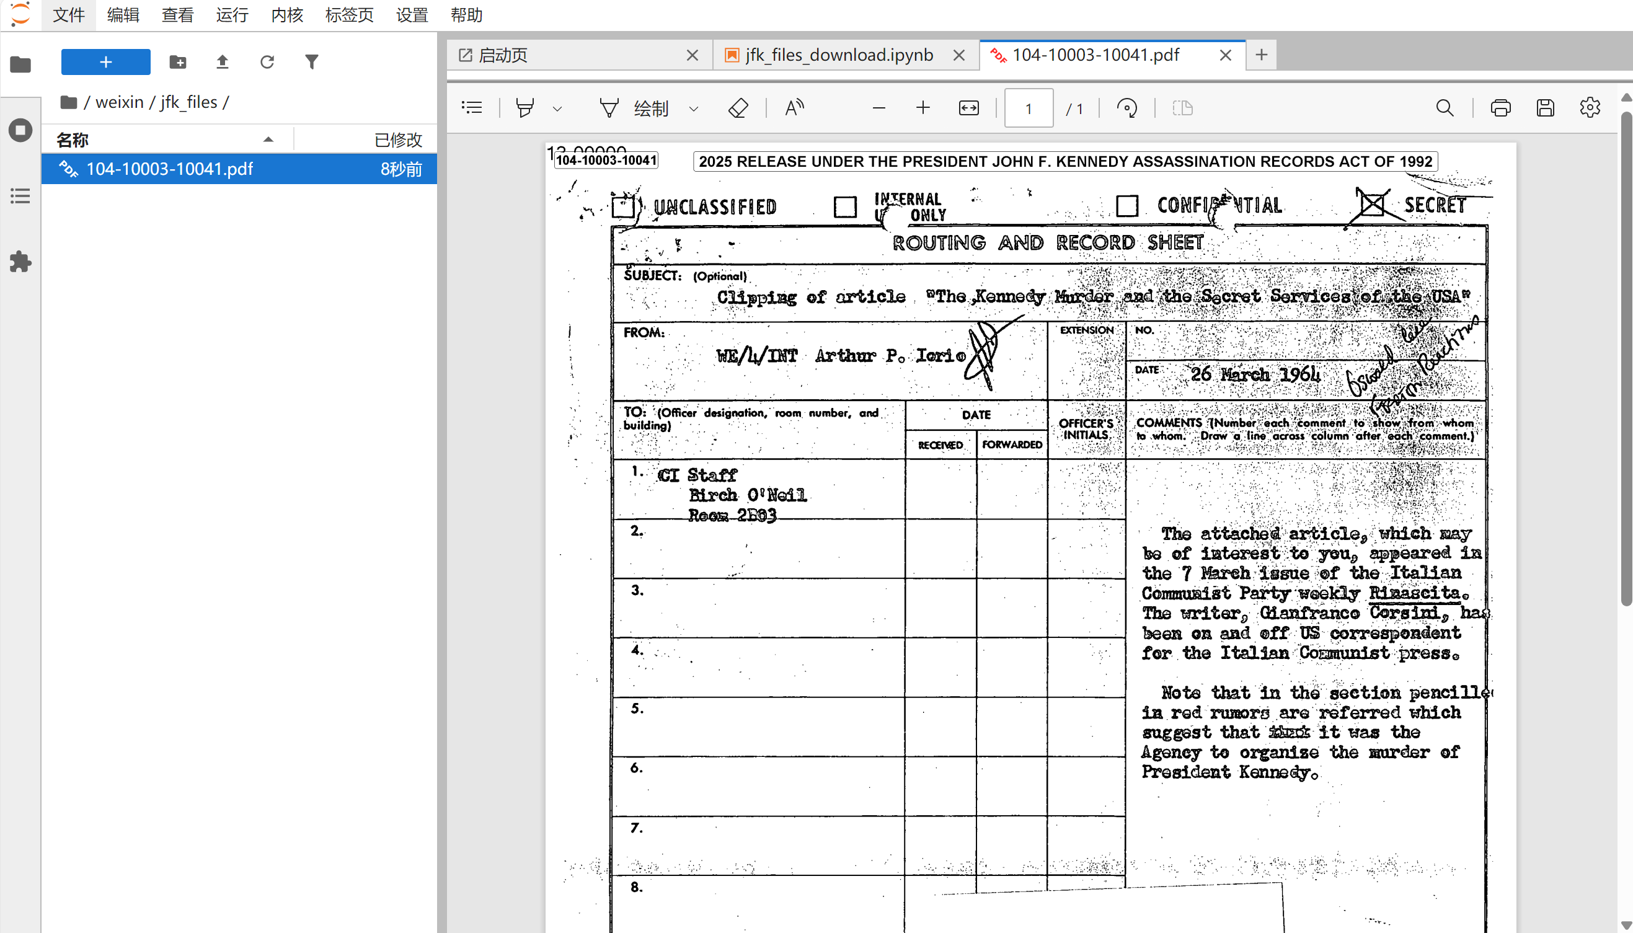1633x933 pixels.
Task: Click the upload files icon
Action: click(223, 62)
